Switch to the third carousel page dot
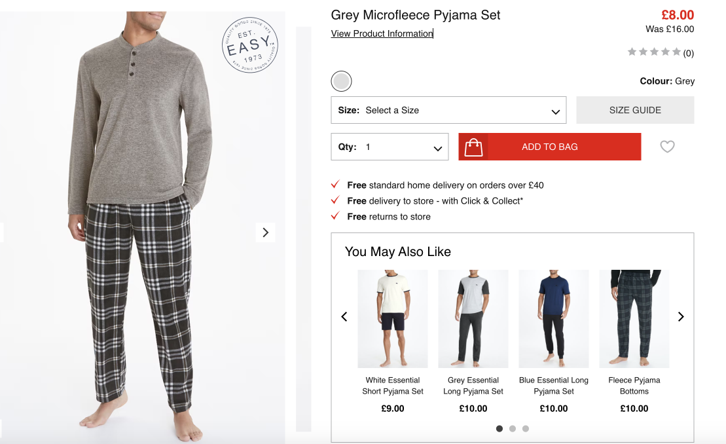Screen dimensions: 726x444 [525, 429]
